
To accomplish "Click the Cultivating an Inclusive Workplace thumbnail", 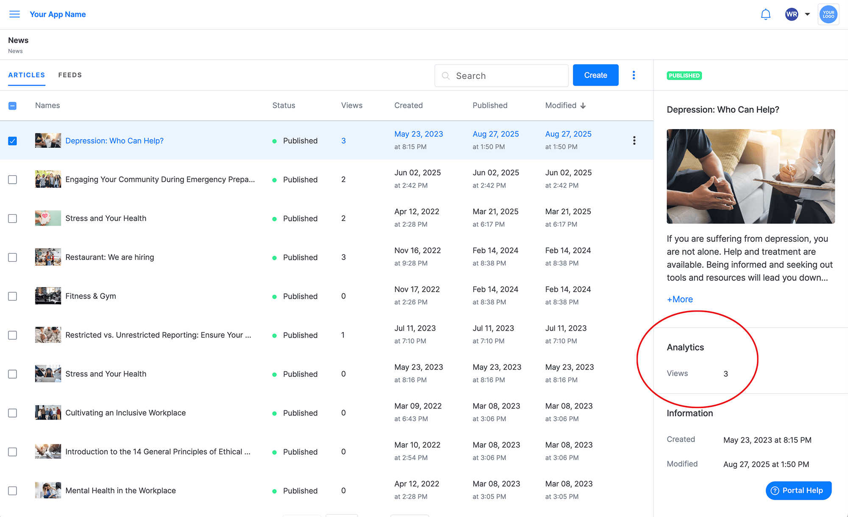I will [48, 412].
